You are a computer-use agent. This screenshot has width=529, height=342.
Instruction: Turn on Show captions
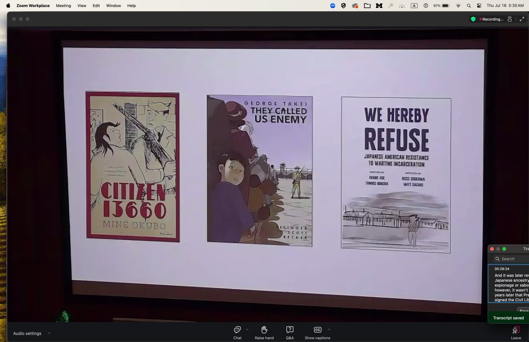[x=317, y=333]
